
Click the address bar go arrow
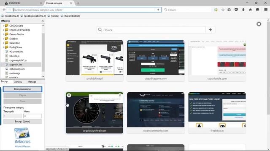158,10
